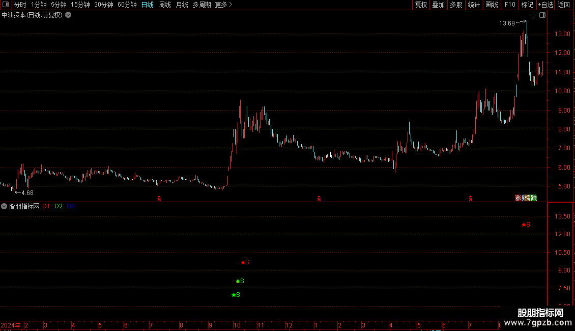This screenshot has width=575, height=331.
Task: Select the 1分钟 period
Action: (x=39, y=5)
